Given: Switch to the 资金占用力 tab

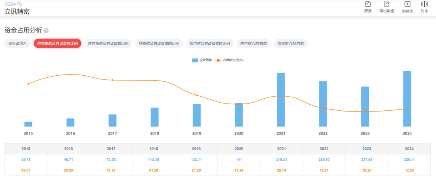Looking at the screenshot, I should point(17,43).
